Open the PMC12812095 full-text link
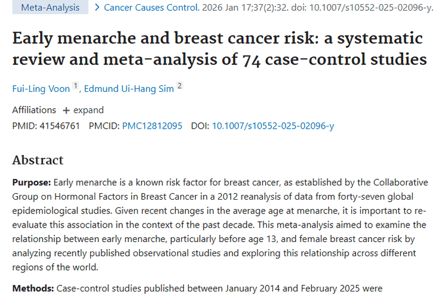The width and height of the screenshot is (448, 298). coord(152,126)
